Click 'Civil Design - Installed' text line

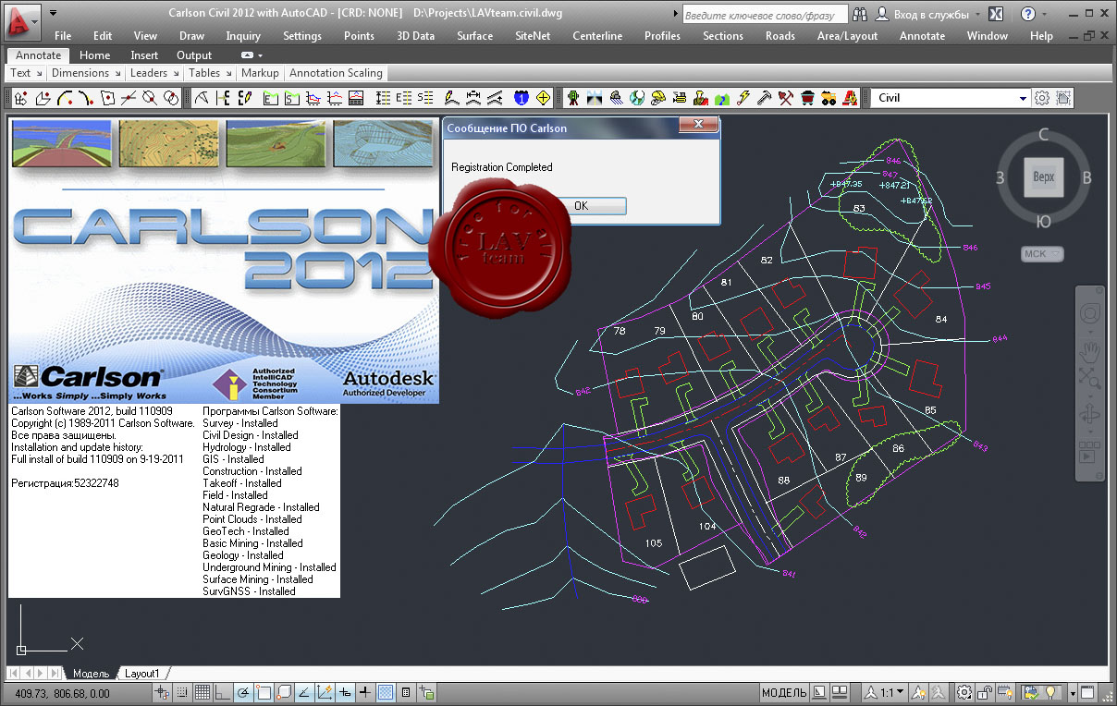[251, 435]
